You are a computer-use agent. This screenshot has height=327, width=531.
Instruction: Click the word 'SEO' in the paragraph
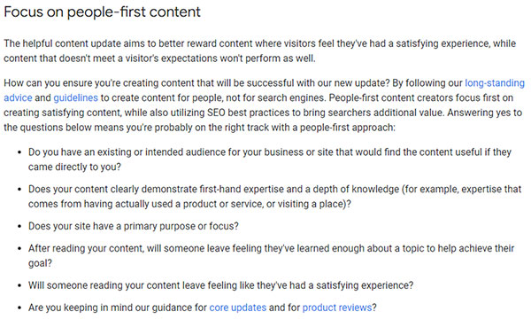[216, 113]
